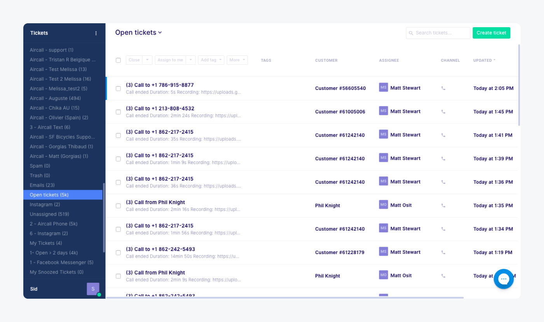Open the Open tickets view dropdown
The image size is (544, 322).
tap(159, 33)
